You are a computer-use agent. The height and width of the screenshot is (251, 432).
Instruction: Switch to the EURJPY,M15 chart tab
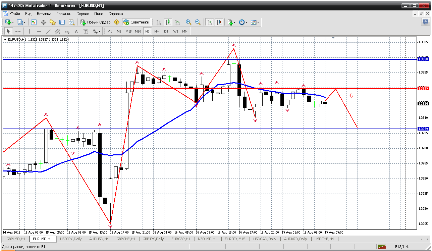235,239
